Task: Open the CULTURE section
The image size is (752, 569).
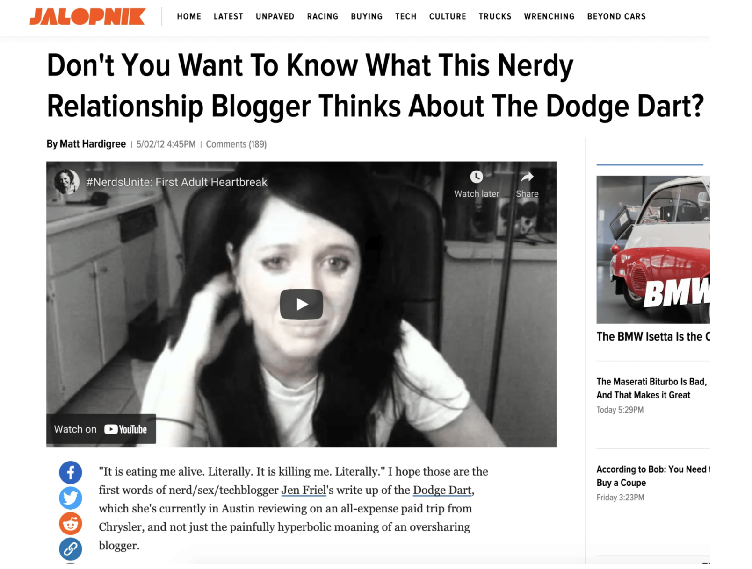Action: coord(448,16)
